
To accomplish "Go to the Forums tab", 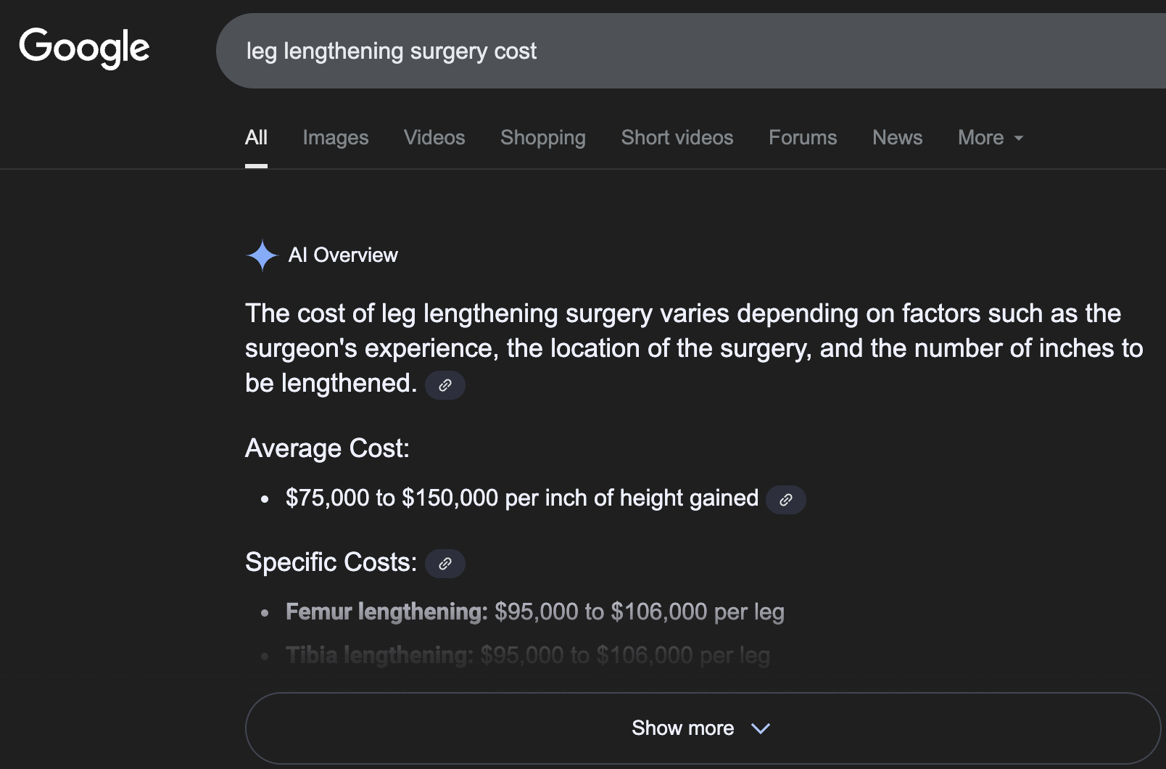I will click(x=802, y=138).
